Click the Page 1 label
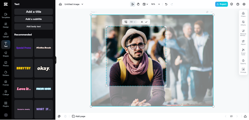This screenshot has width=249, height=120. click(x=94, y=12)
